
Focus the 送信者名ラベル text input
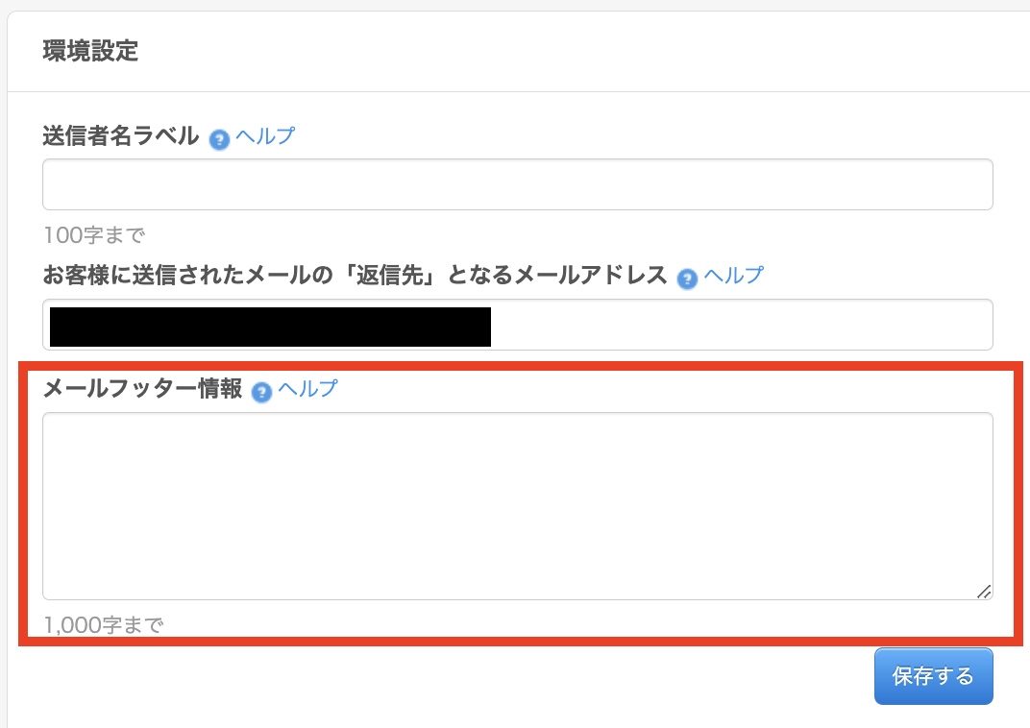pyautogui.click(x=517, y=184)
